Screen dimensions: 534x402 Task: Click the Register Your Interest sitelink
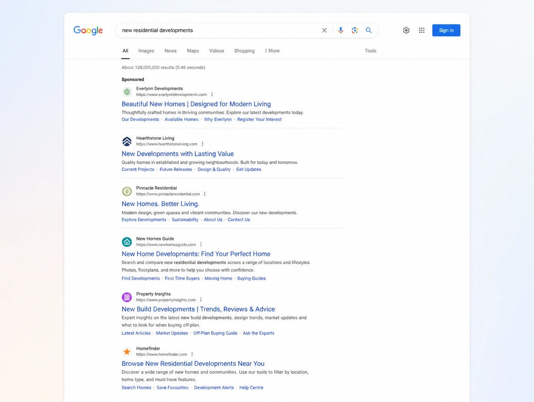point(260,120)
